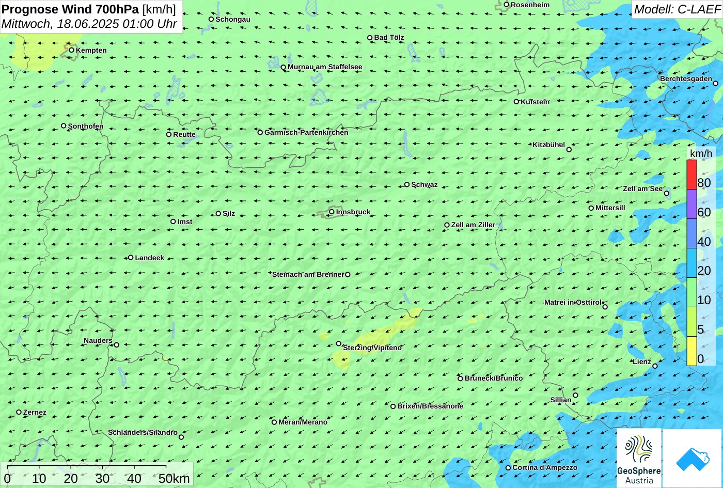Click the 'Steinach am Brenner' label

308,274
